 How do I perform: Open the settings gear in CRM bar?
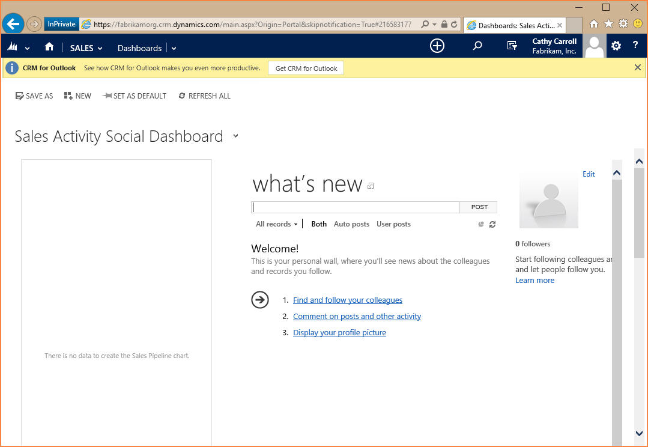click(616, 46)
